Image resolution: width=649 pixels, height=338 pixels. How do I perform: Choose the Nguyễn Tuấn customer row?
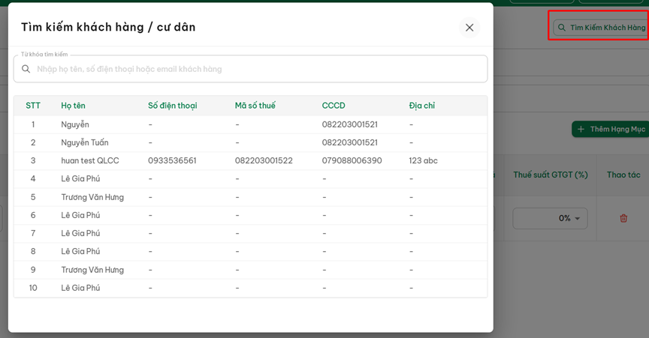click(x=85, y=142)
